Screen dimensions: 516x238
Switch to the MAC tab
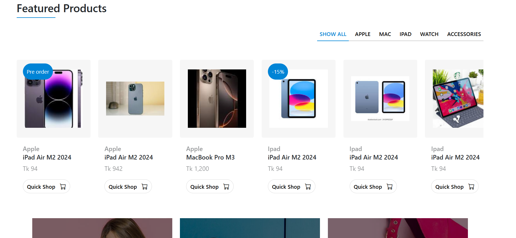point(385,34)
